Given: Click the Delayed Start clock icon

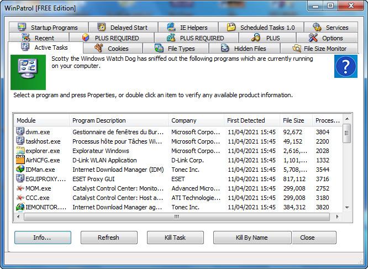Looking at the screenshot, I should (102, 27).
